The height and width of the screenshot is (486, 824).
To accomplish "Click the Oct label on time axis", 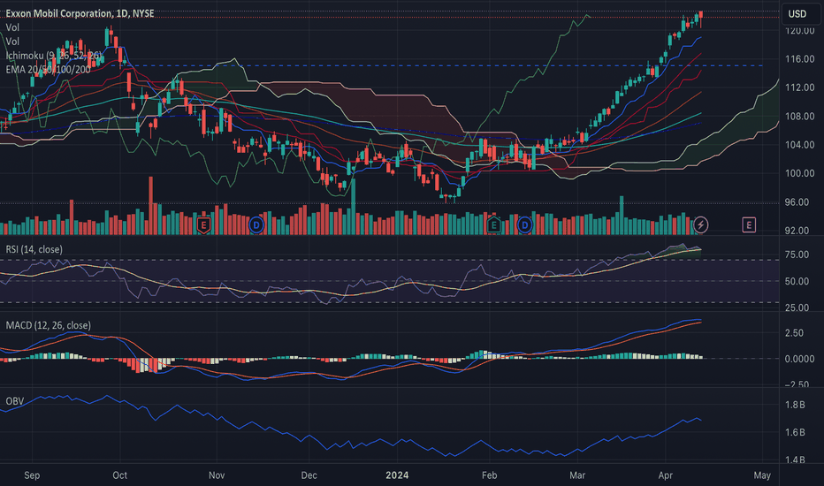I will click(120, 475).
